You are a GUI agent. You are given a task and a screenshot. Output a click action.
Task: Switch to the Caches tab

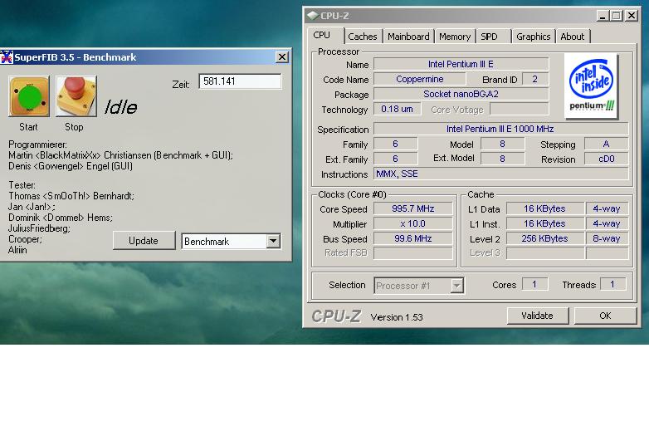pyautogui.click(x=362, y=37)
